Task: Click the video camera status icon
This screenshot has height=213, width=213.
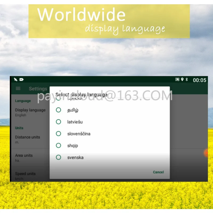Action: [x=22, y=79]
